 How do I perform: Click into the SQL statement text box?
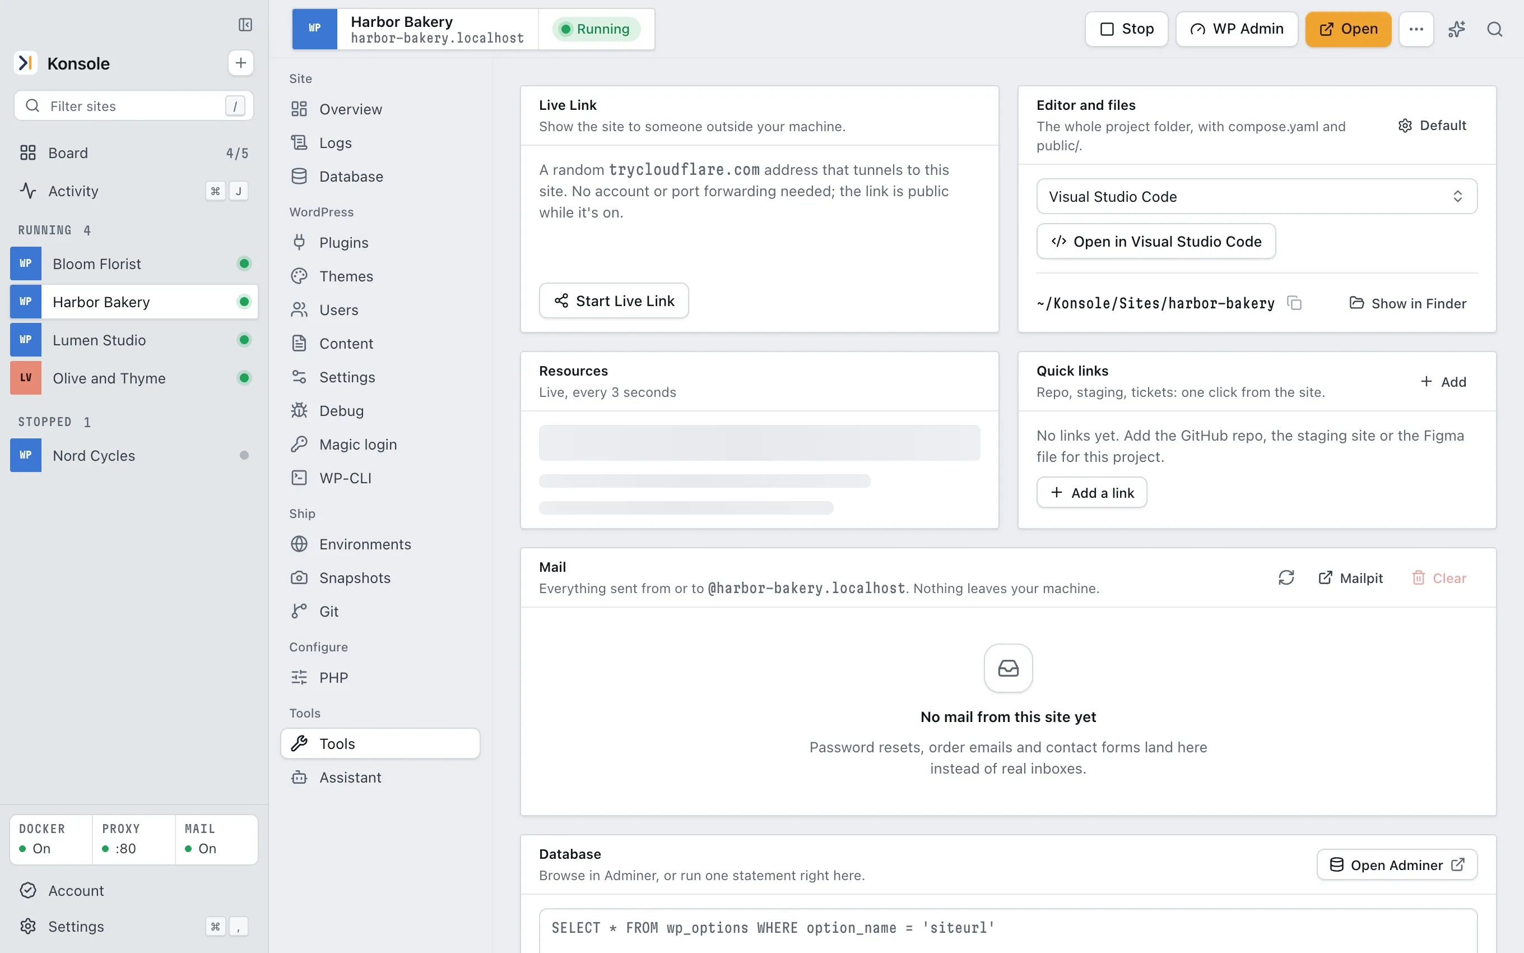pos(1007,931)
